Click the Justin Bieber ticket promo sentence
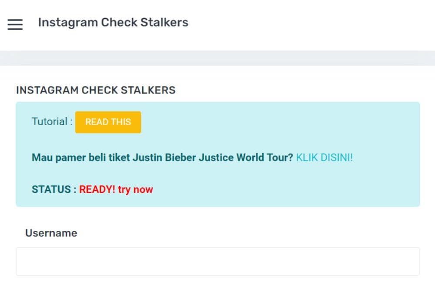 162,157
